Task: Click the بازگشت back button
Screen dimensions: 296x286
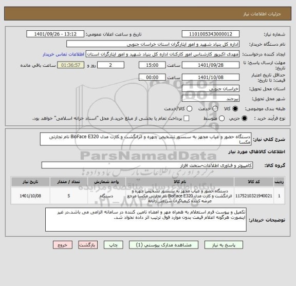Action: click(x=88, y=245)
